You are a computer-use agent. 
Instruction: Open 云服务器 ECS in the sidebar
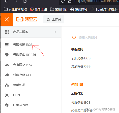(x=23, y=45)
